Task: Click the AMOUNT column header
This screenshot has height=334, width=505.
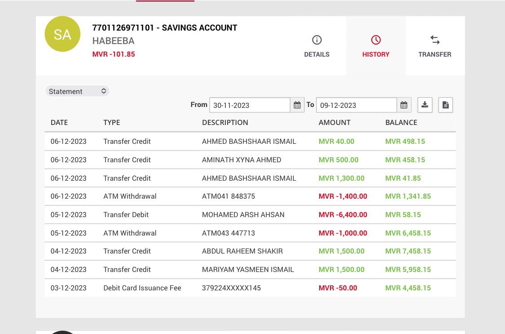Action: click(x=334, y=123)
